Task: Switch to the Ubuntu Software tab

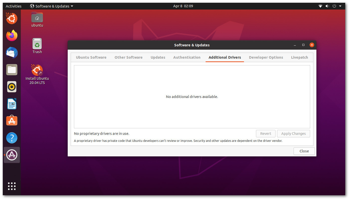Action: tap(91, 57)
